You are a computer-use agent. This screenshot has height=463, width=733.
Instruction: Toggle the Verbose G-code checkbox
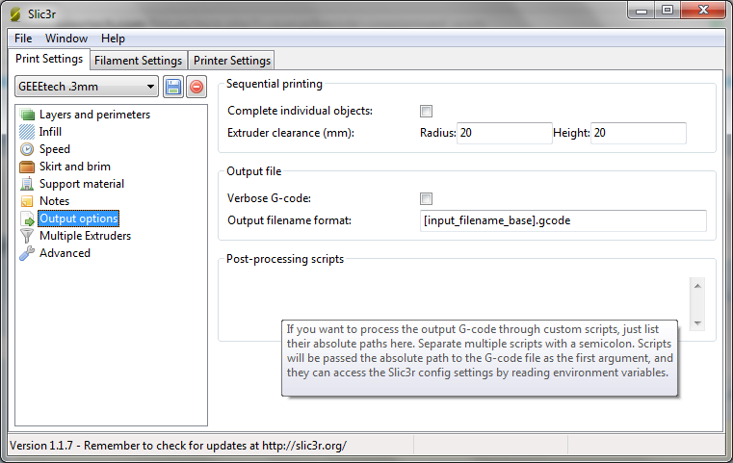pos(426,198)
